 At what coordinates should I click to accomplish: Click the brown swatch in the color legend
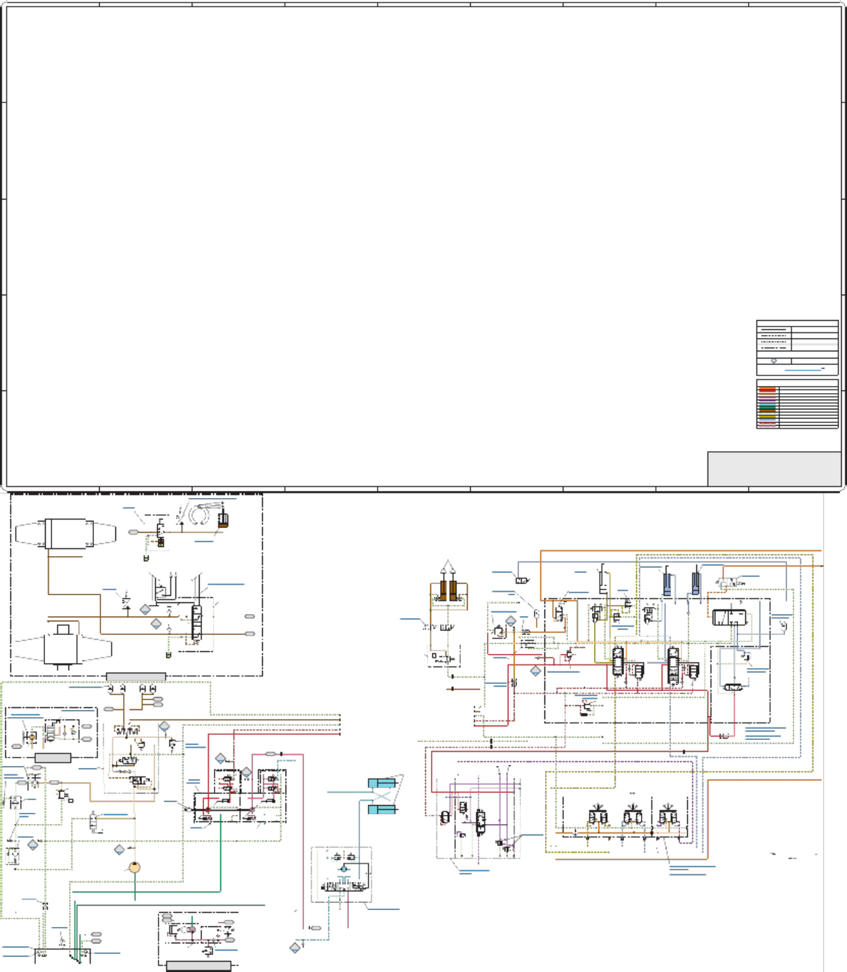767,411
